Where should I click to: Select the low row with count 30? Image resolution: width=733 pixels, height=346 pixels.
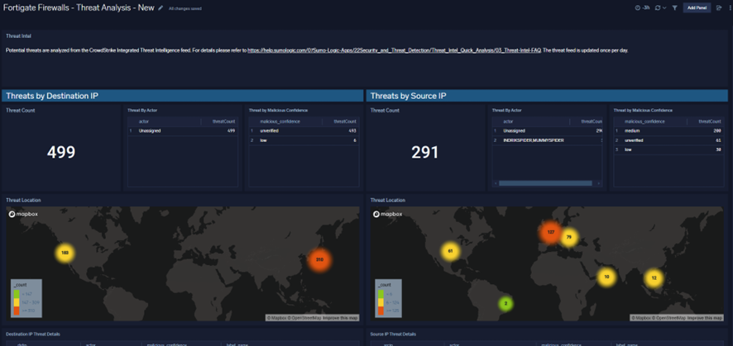669,149
